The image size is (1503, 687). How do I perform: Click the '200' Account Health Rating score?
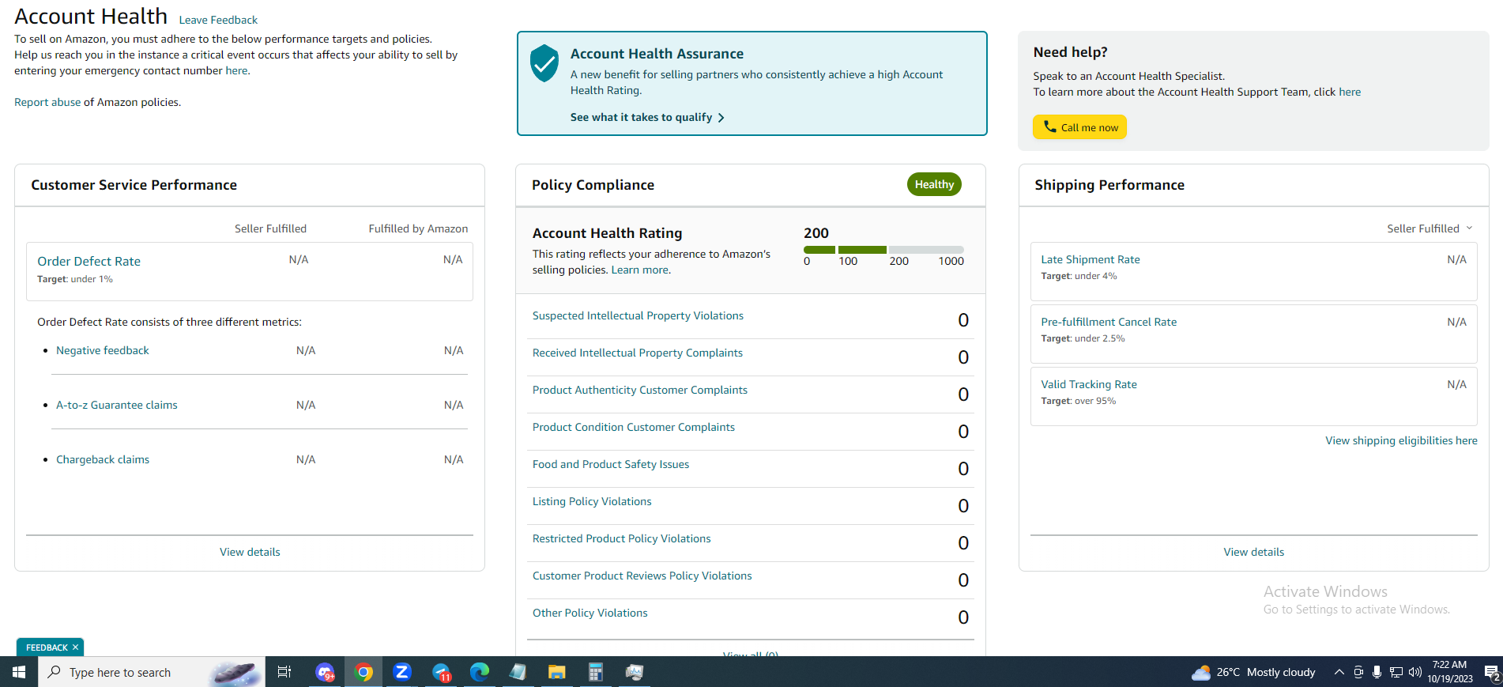816,233
